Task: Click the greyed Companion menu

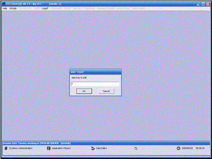Action: point(56,8)
